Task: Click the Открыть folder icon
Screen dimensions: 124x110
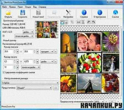Action: click(8, 13)
